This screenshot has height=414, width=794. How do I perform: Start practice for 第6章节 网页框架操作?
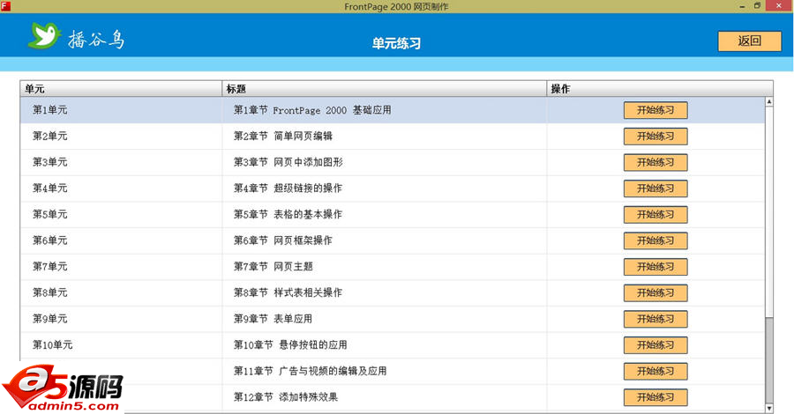click(655, 240)
